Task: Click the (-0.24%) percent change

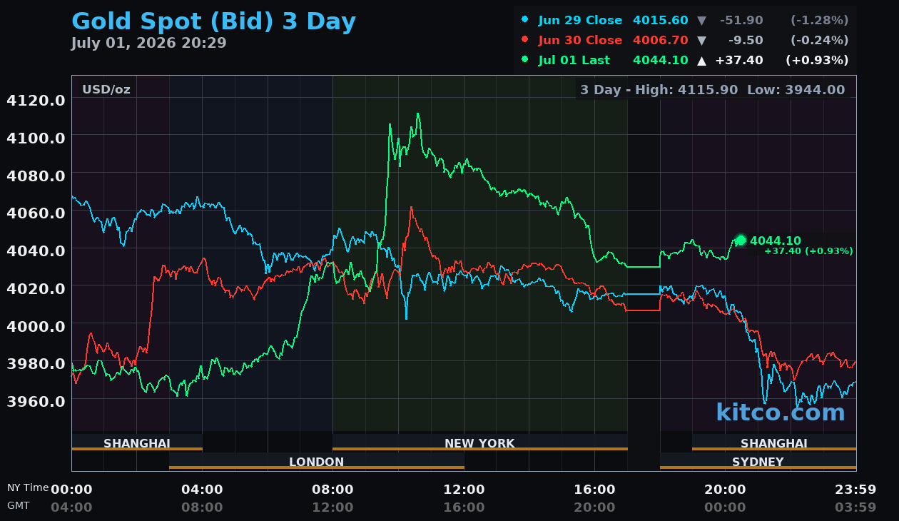Action: tap(819, 41)
